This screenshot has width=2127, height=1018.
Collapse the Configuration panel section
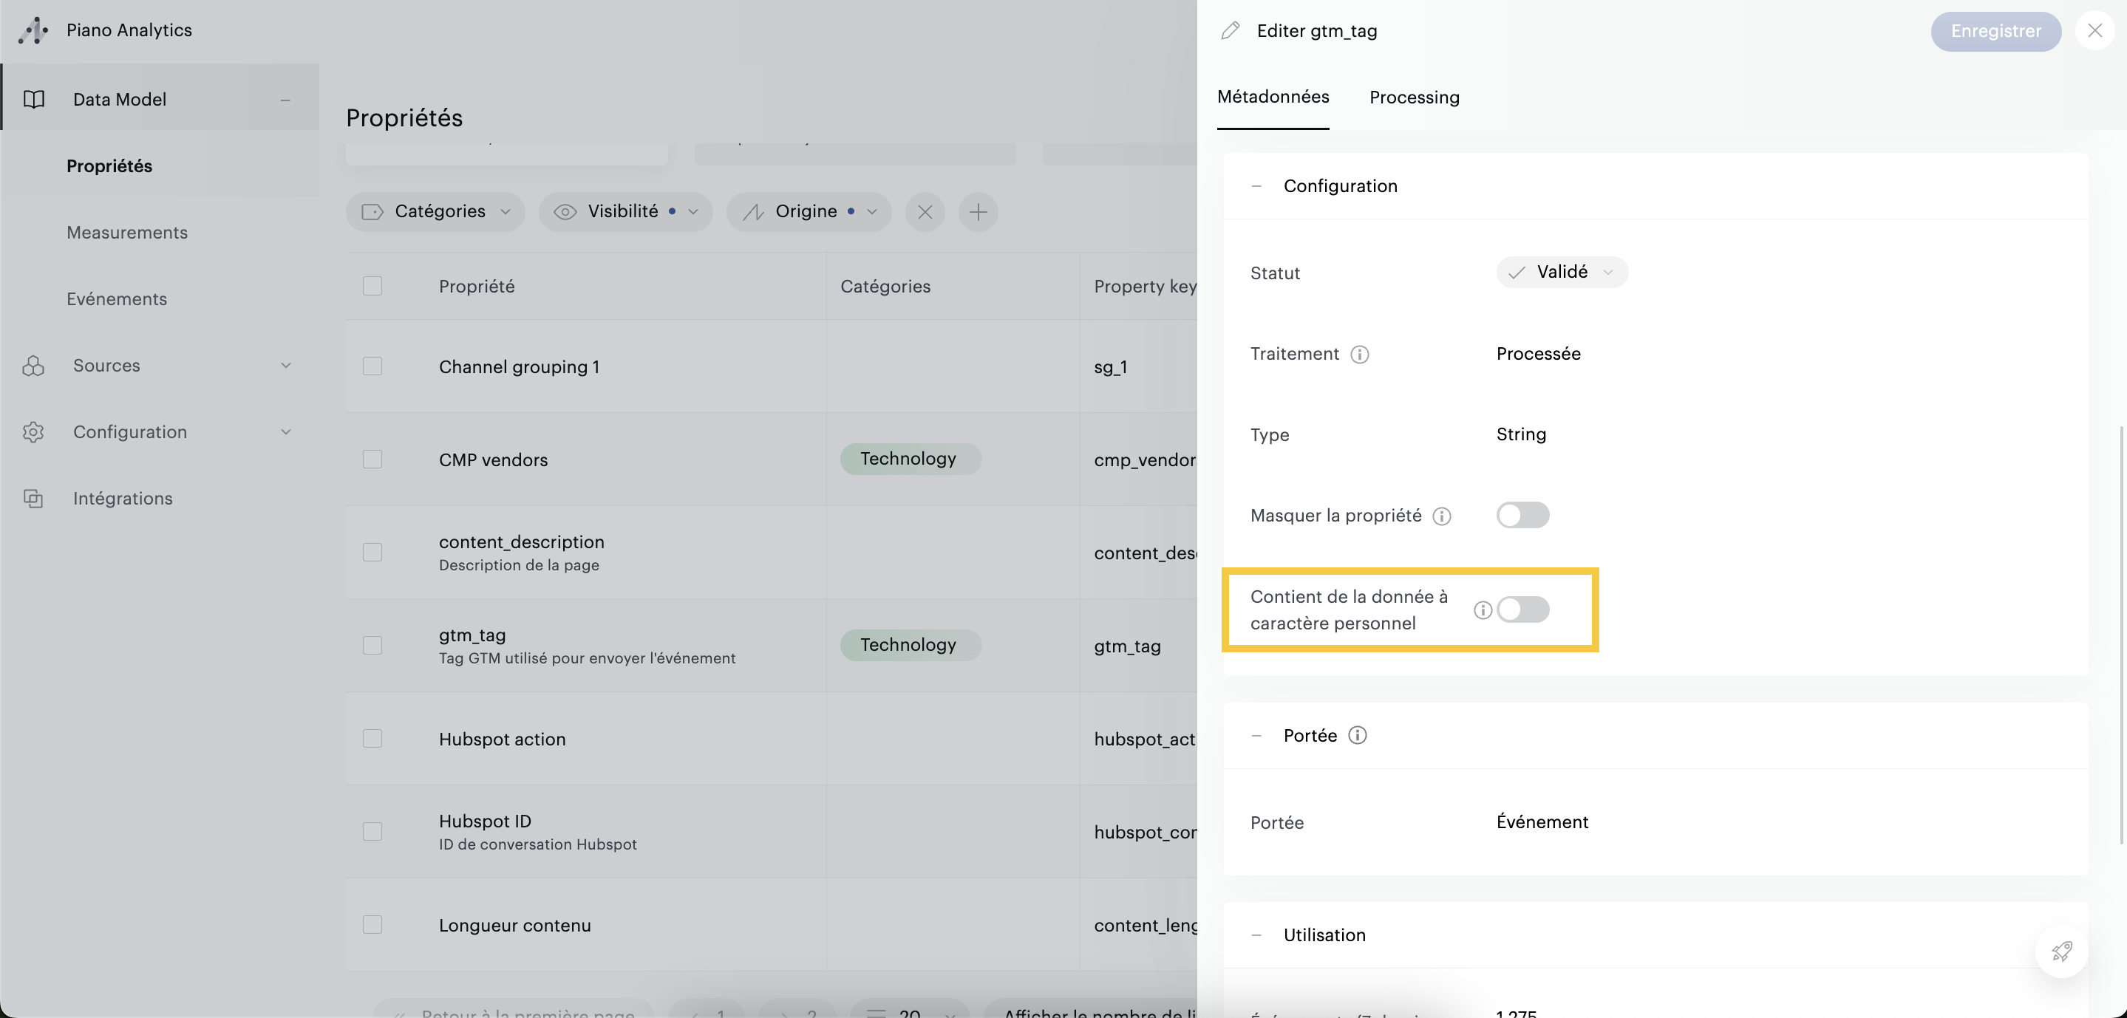point(1256,187)
